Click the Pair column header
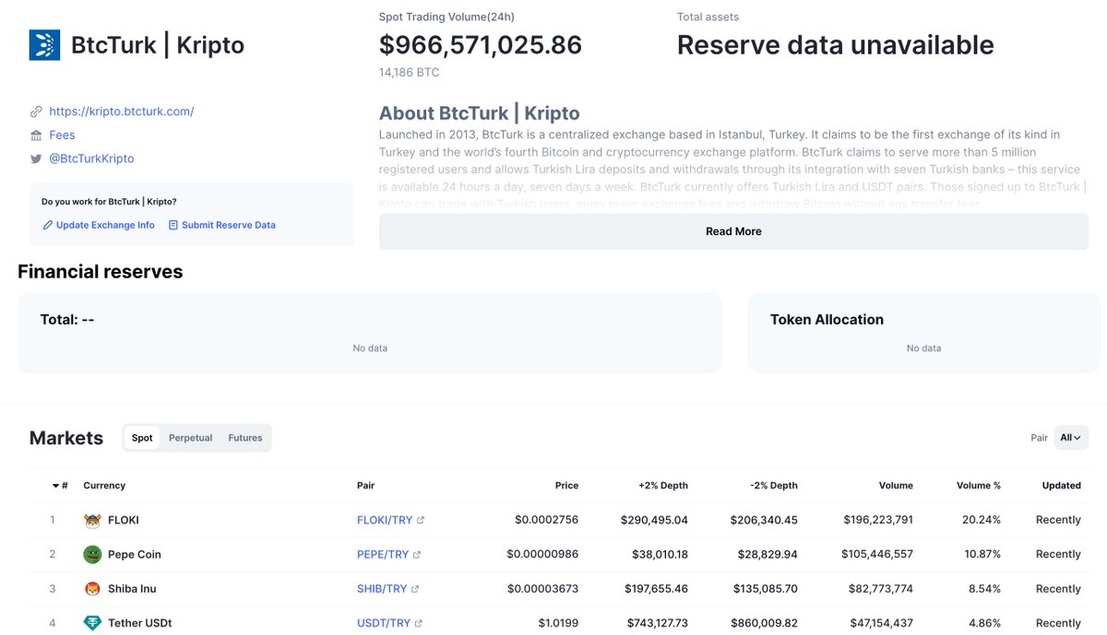 pos(366,486)
